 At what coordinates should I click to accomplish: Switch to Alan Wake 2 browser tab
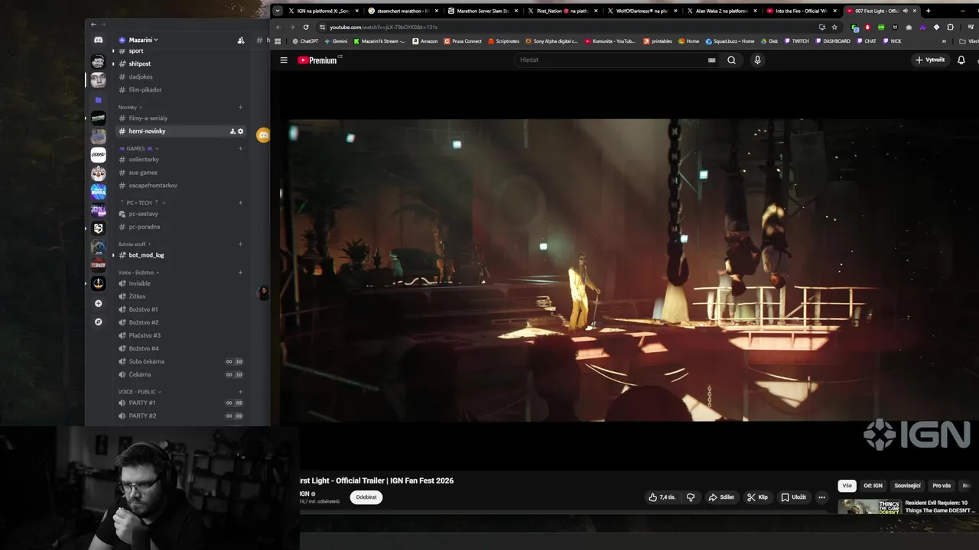tap(721, 11)
